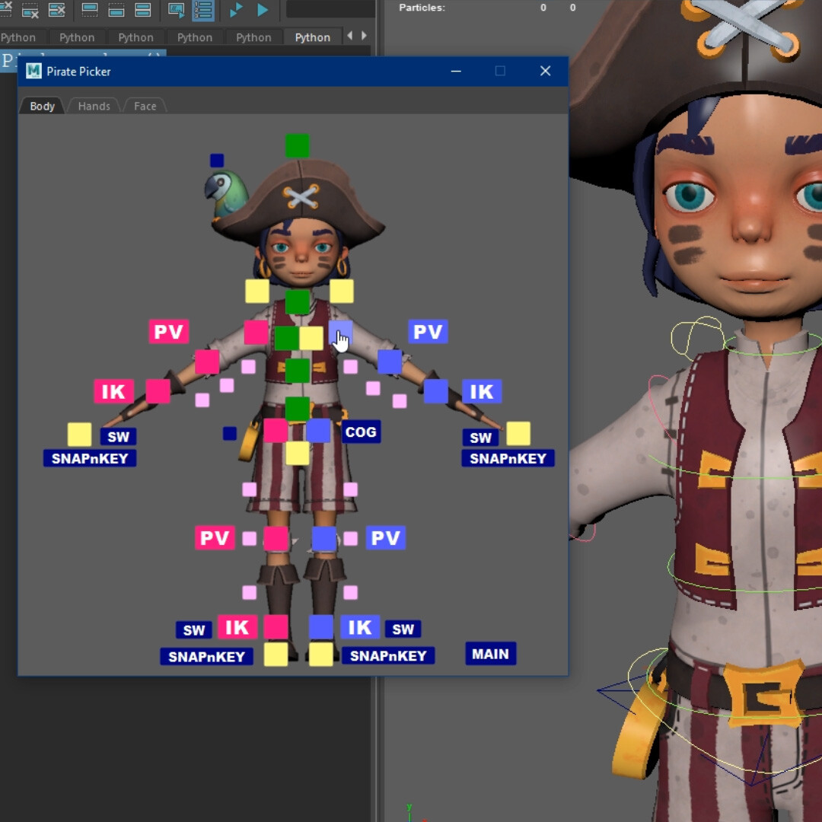Select the blue COG control square
822x822 pixels.
click(318, 431)
